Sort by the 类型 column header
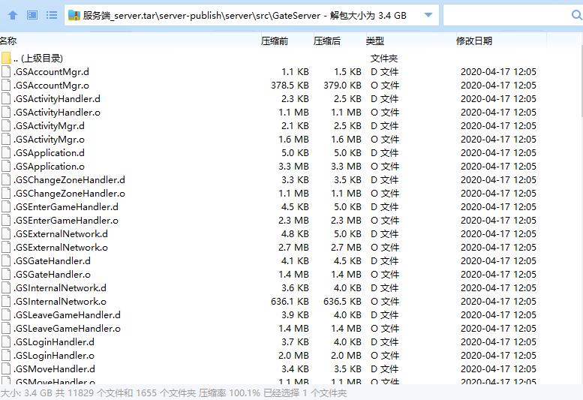Viewport: 583px width, 400px height. point(374,41)
